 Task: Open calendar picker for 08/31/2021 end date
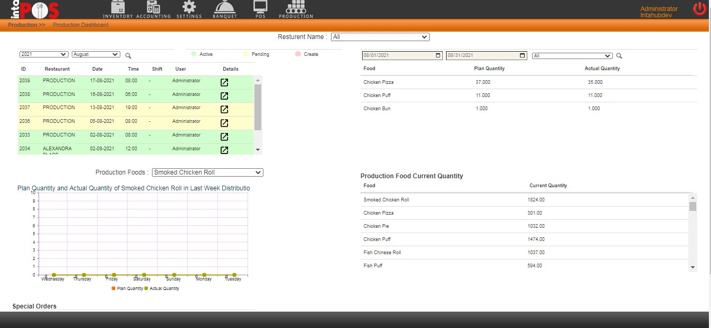(x=523, y=55)
